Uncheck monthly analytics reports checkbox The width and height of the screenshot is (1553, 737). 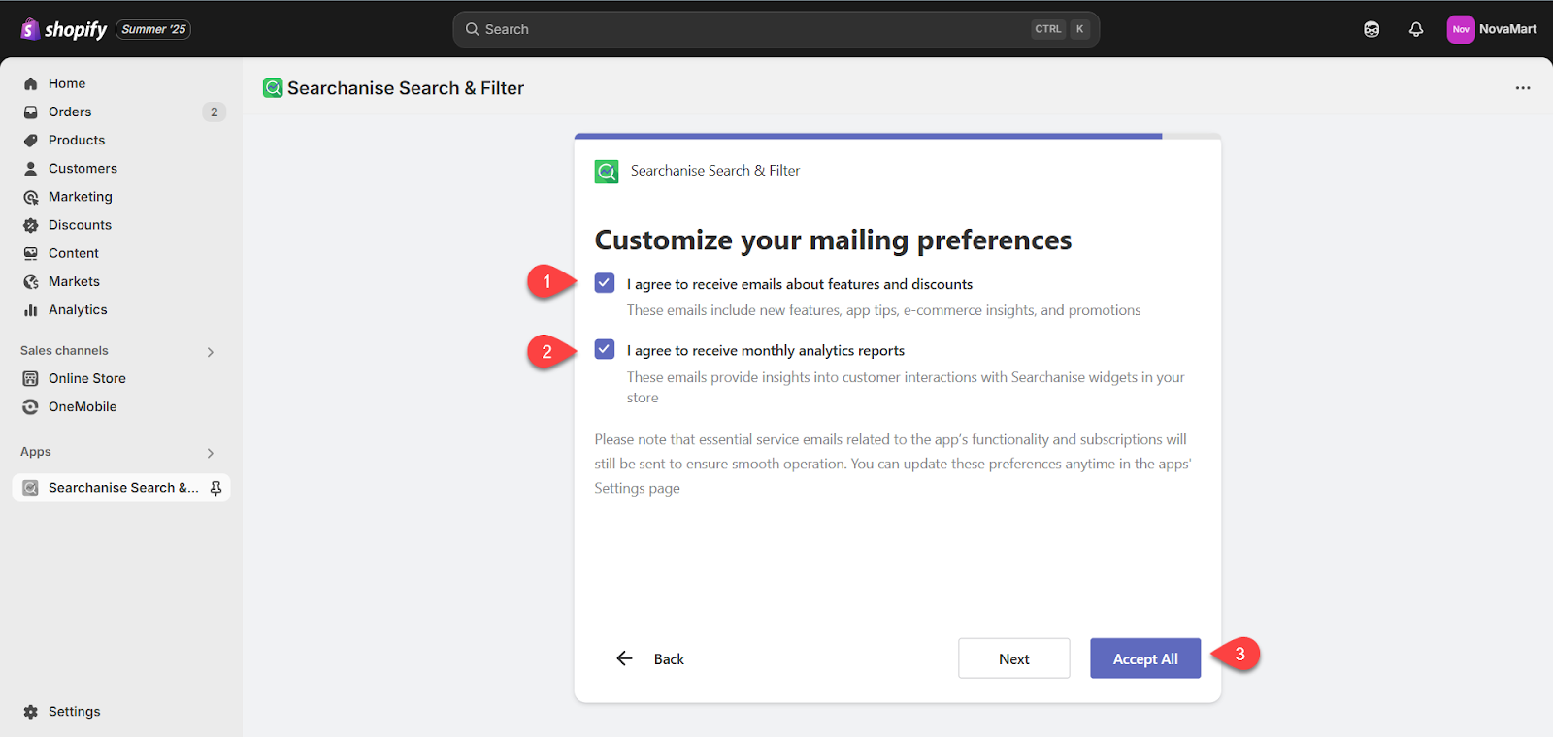(x=605, y=349)
